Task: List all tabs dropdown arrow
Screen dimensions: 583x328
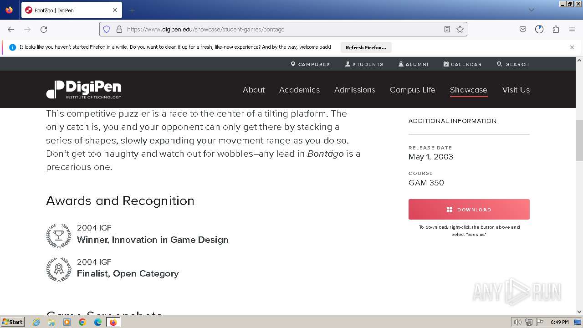Action: pos(531,10)
